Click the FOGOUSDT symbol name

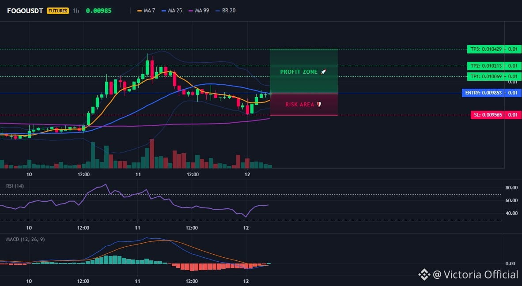click(25, 11)
